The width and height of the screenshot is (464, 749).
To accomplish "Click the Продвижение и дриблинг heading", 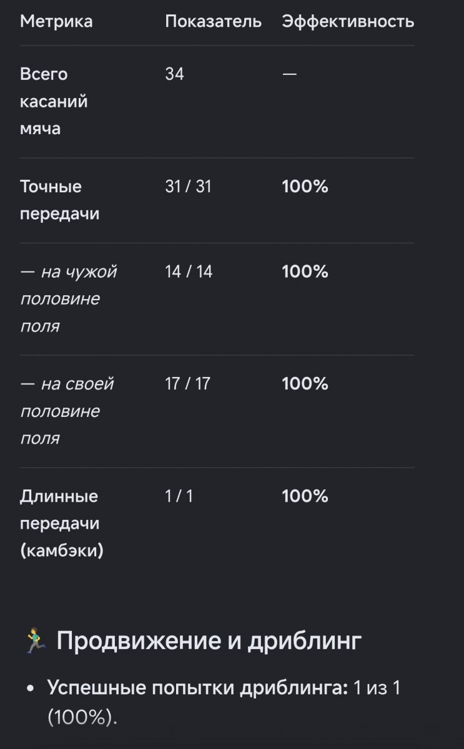I will point(209,641).
